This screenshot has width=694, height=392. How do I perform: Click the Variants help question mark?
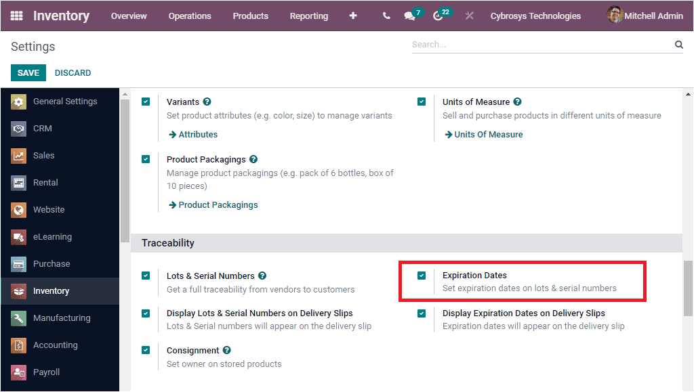point(207,102)
